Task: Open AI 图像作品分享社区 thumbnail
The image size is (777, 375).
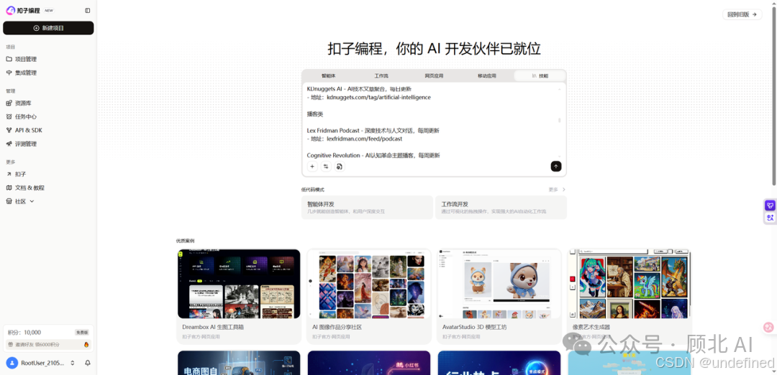Action: point(368,284)
